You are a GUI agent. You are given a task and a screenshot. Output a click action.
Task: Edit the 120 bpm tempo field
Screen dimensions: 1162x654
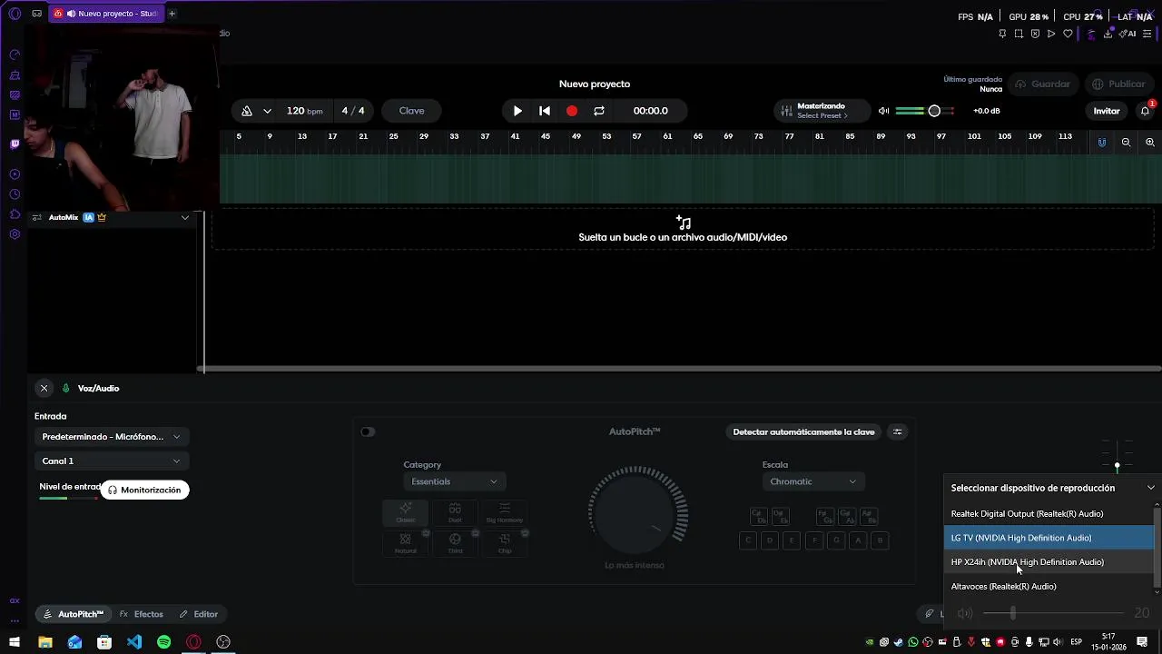[304, 111]
